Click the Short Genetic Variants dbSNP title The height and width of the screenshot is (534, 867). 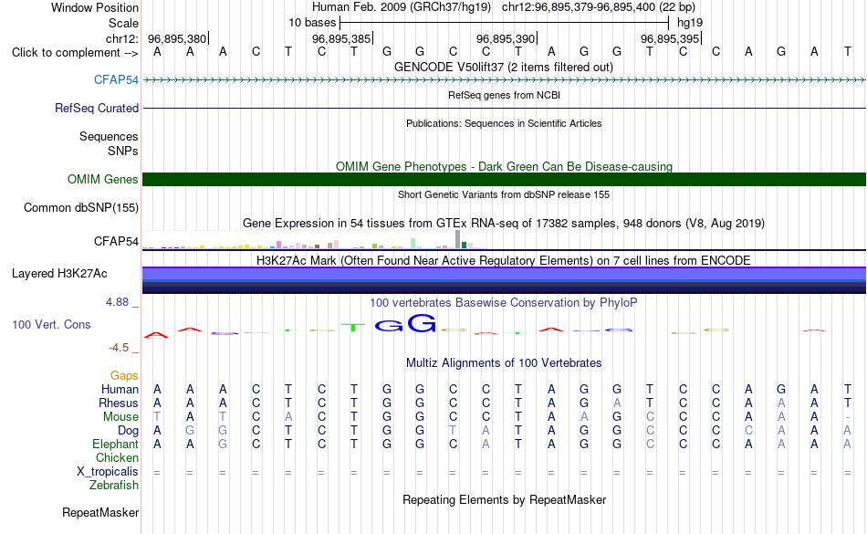(x=504, y=194)
